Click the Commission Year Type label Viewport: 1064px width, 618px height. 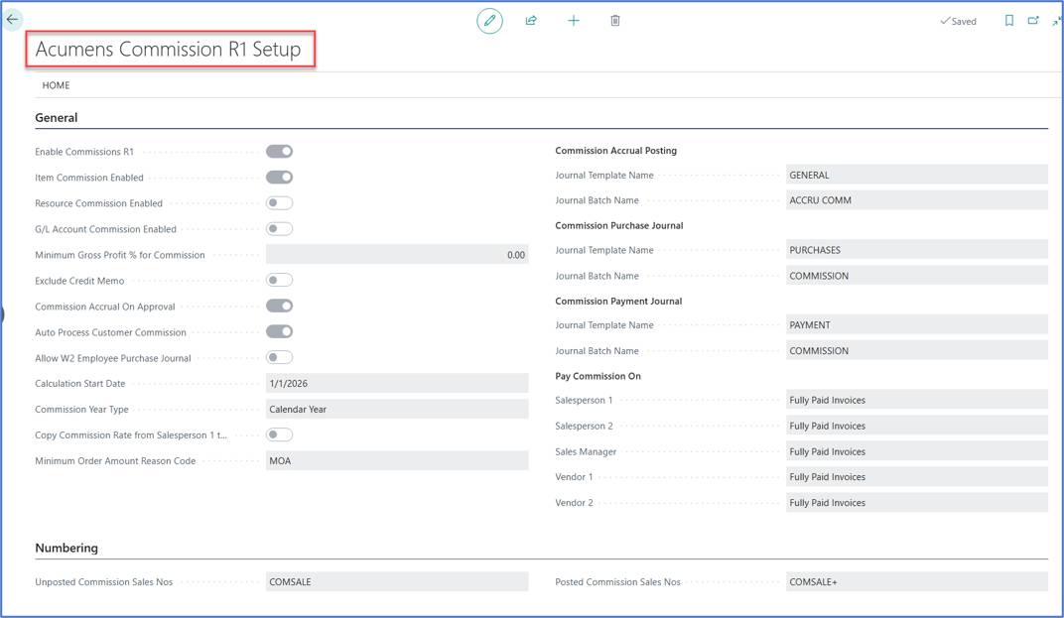[x=81, y=409]
